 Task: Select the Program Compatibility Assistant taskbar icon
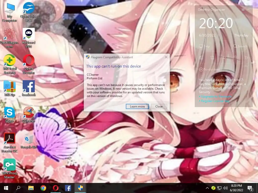(80, 188)
